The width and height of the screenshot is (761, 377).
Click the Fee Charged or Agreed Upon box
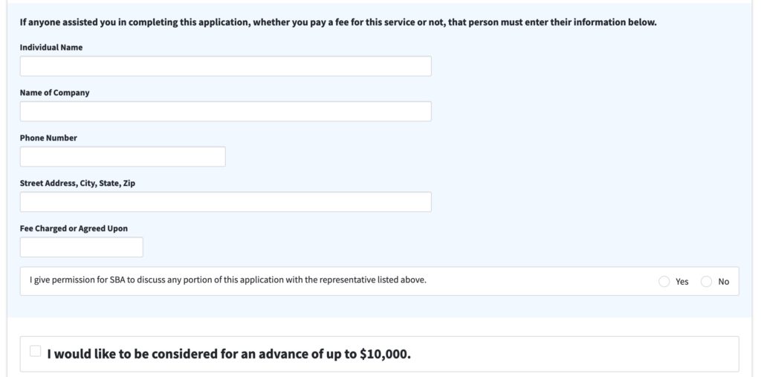pyautogui.click(x=81, y=248)
